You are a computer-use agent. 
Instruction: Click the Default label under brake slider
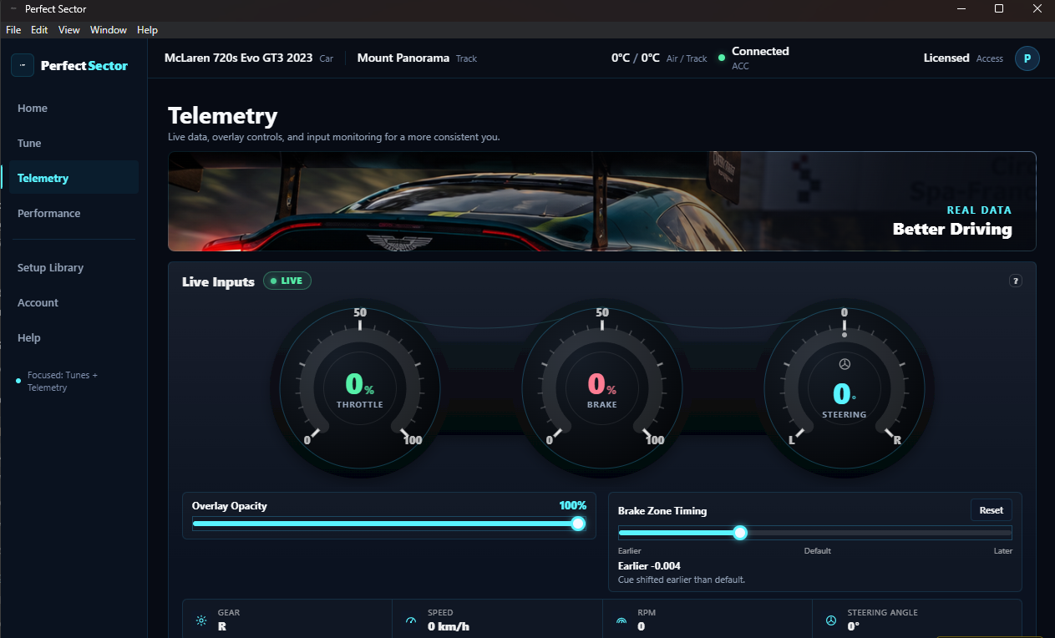[818, 551]
